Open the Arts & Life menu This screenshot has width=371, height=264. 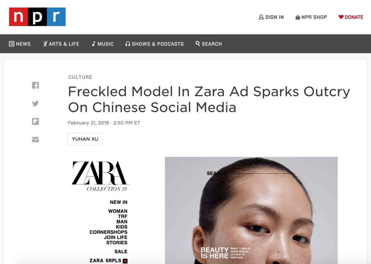click(x=61, y=44)
